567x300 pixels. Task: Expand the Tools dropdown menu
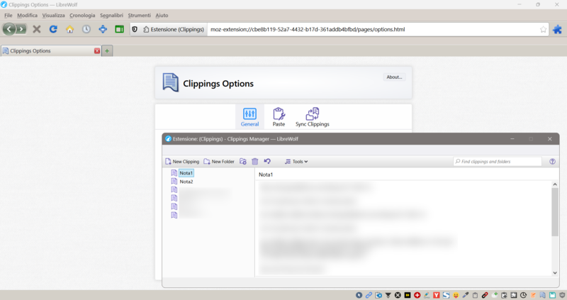(296, 162)
